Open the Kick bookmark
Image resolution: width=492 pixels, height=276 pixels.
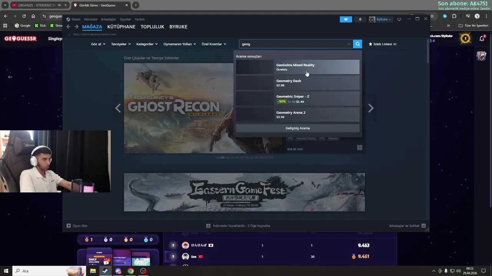[40, 26]
